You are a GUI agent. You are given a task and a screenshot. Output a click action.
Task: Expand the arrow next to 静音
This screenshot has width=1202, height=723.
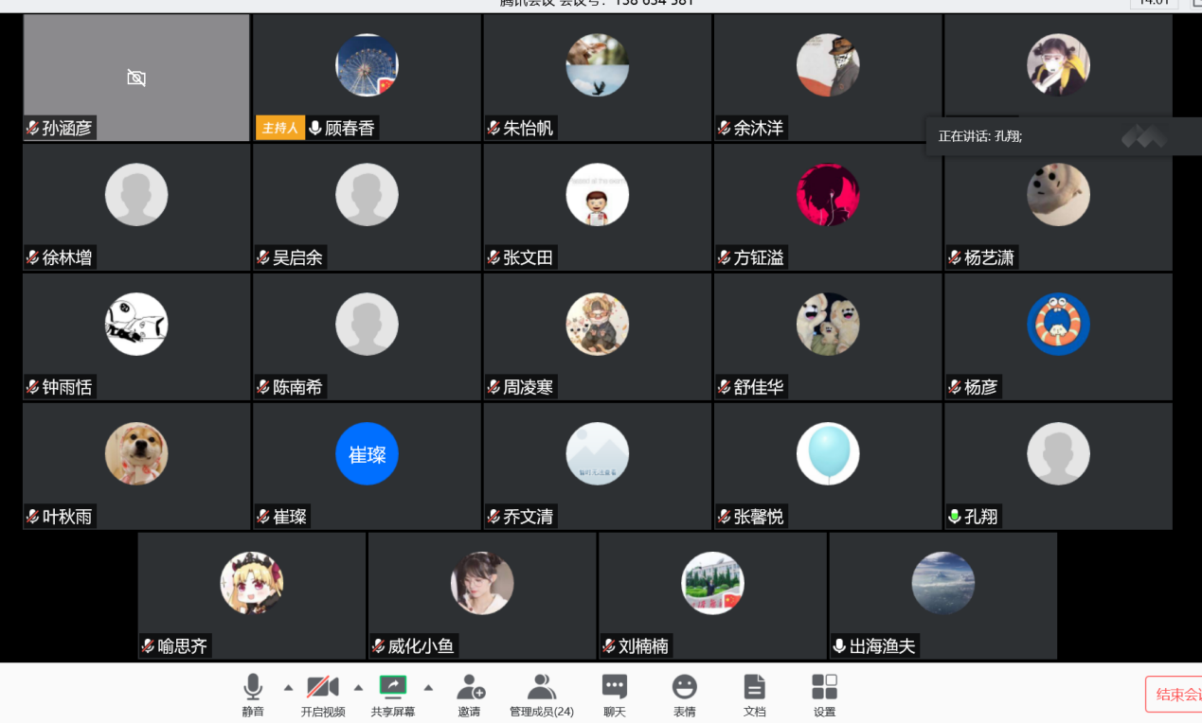(x=288, y=687)
